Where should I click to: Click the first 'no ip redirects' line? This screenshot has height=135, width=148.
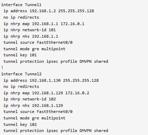[x=21, y=17]
